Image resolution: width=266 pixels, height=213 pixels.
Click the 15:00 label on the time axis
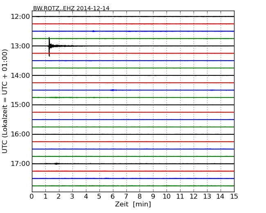pos(20,105)
